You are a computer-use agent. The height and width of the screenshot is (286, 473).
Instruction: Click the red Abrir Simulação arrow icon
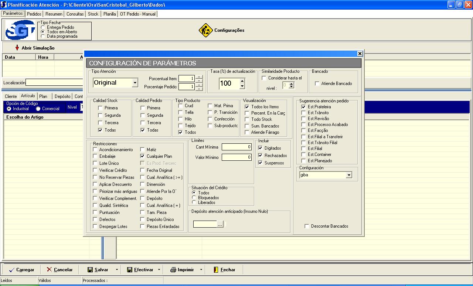(x=17, y=48)
